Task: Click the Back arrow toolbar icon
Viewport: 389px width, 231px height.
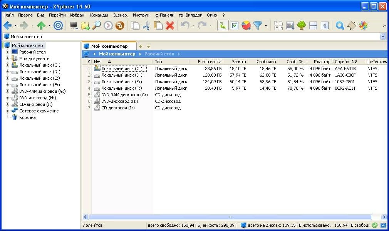Action: (x=7, y=25)
